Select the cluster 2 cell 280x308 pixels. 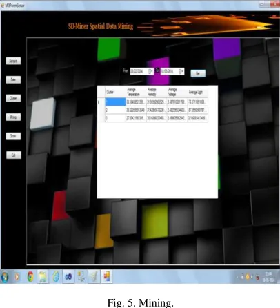click(x=115, y=110)
